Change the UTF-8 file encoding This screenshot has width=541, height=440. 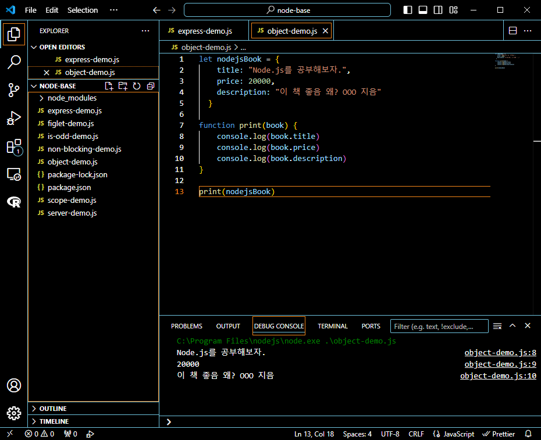point(390,434)
